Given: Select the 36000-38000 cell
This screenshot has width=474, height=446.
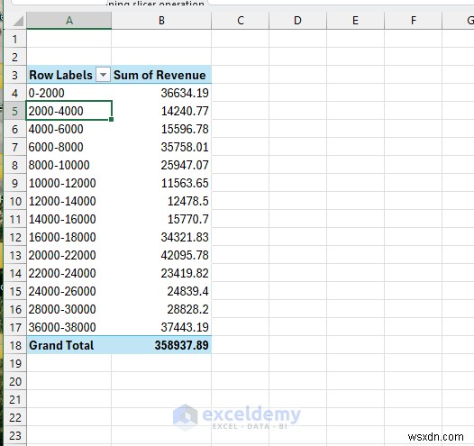Looking at the screenshot, I should pos(69,327).
